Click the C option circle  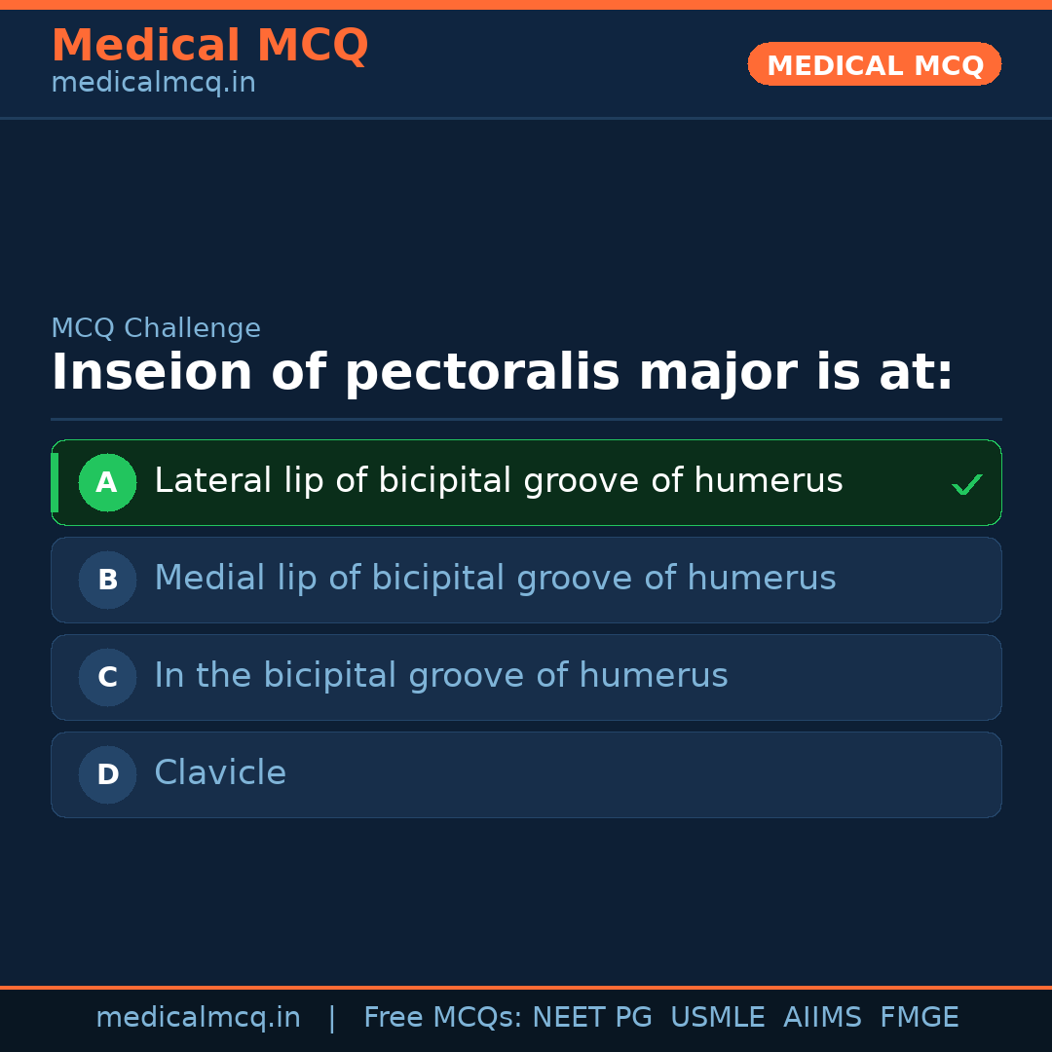107,677
